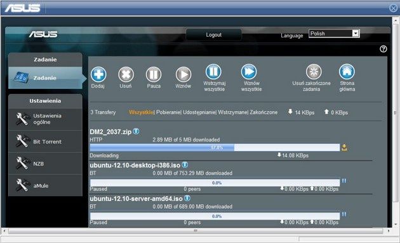
Task: Click the Wznów resume icon
Action: (183, 74)
